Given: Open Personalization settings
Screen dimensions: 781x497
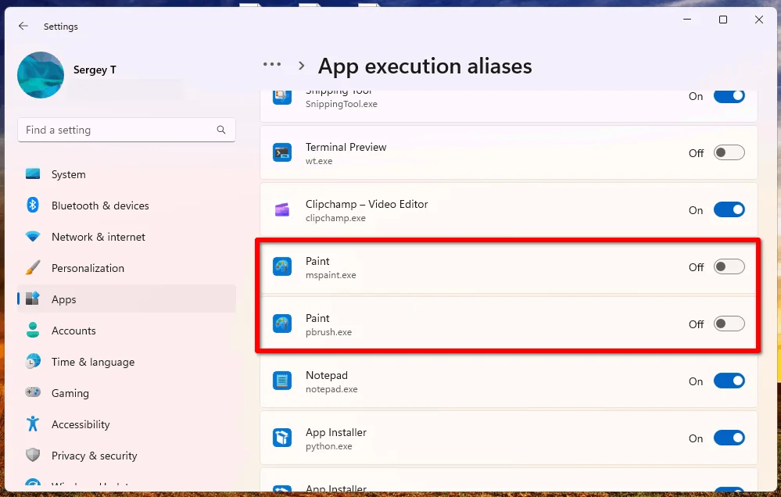Looking at the screenshot, I should click(x=88, y=268).
